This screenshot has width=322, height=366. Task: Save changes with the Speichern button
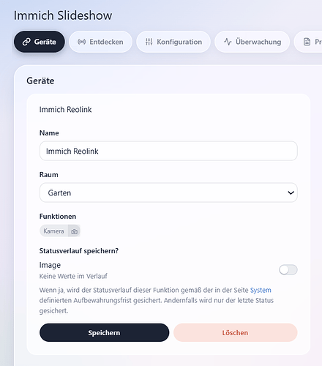[x=104, y=332]
